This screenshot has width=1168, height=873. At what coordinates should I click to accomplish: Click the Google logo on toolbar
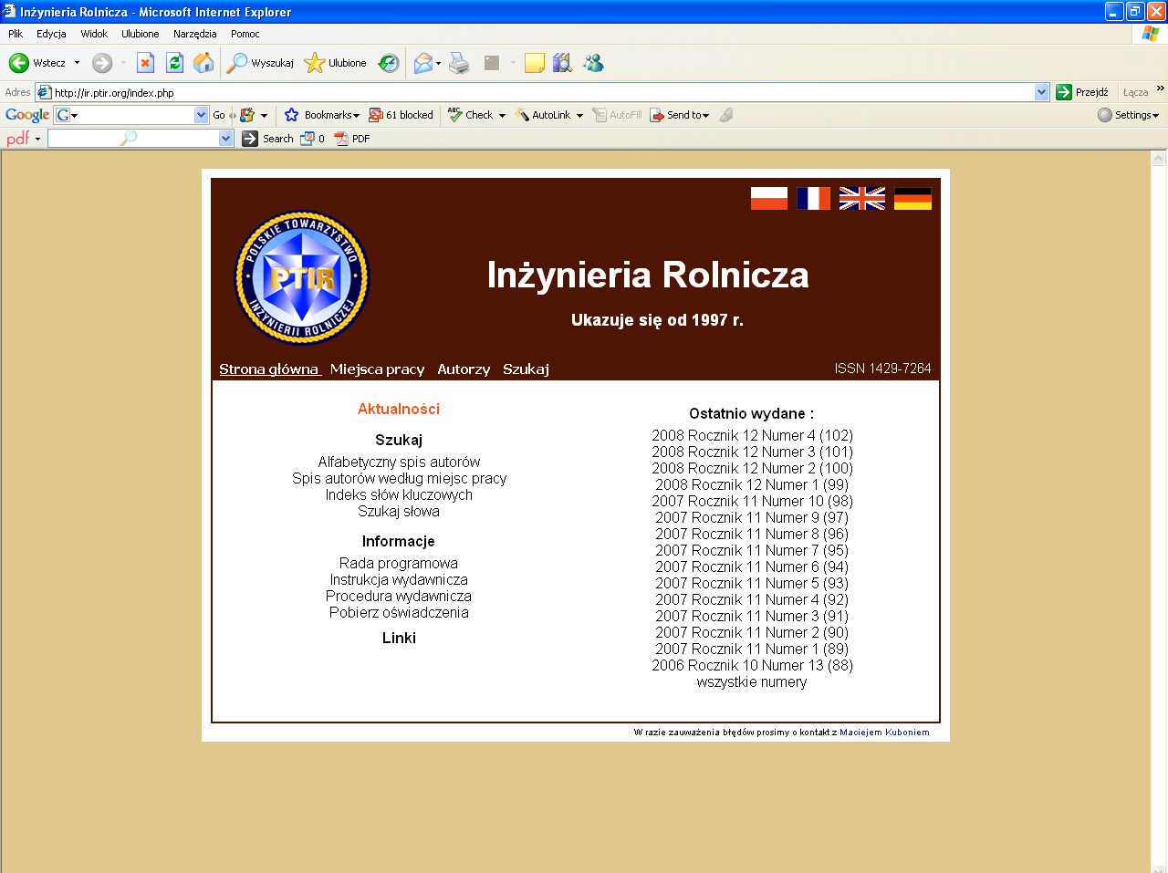tap(27, 115)
